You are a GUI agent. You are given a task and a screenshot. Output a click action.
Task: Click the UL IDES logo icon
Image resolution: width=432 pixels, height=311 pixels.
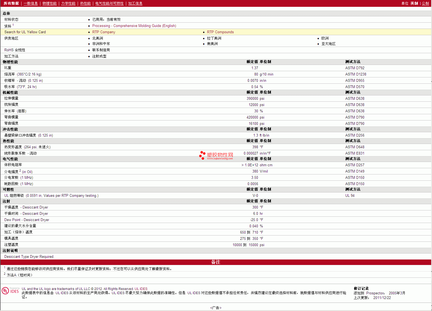10,291
